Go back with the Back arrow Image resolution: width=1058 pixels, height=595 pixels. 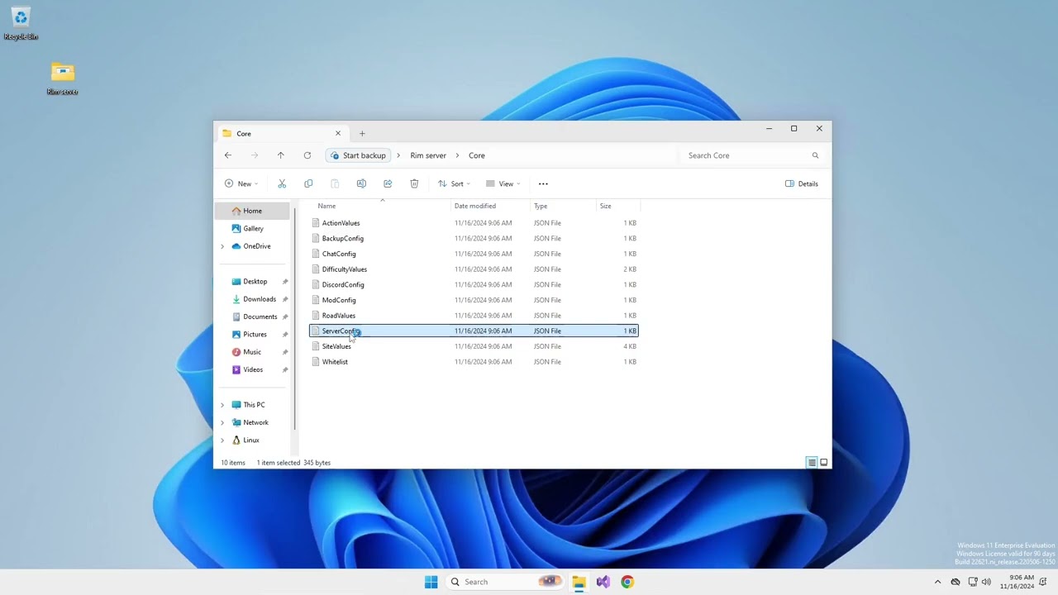pyautogui.click(x=228, y=155)
